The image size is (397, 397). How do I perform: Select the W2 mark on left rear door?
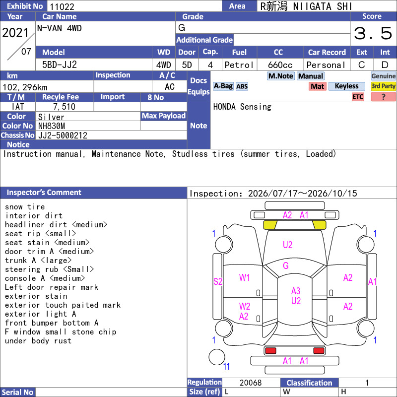coord(244,306)
